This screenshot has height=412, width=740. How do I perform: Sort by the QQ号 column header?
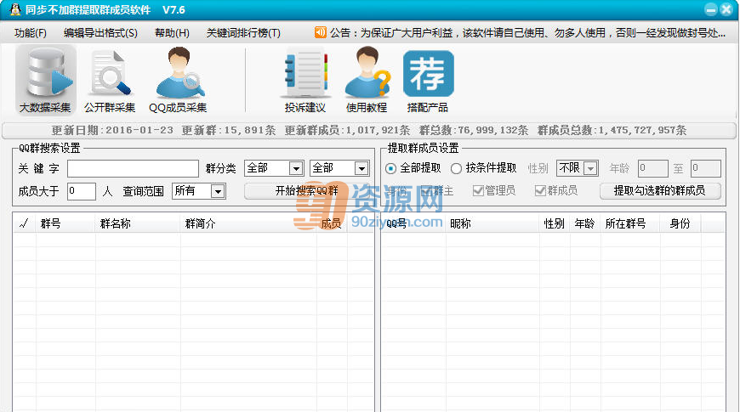(414, 223)
